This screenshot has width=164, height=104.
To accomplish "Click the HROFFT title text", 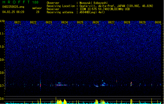I will tap(16, 2).
